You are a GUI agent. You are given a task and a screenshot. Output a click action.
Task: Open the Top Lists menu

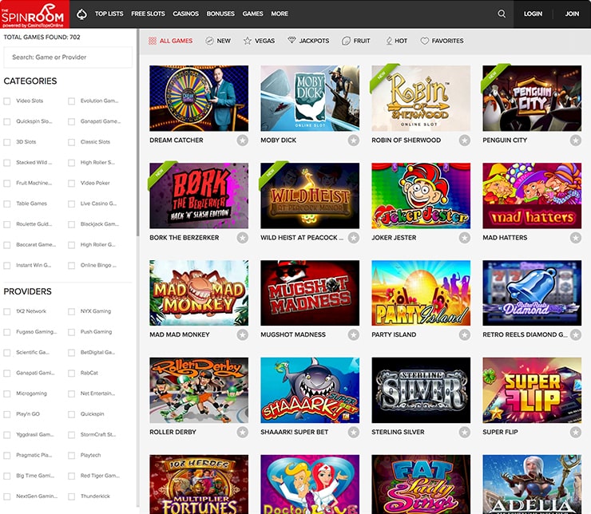pos(109,14)
